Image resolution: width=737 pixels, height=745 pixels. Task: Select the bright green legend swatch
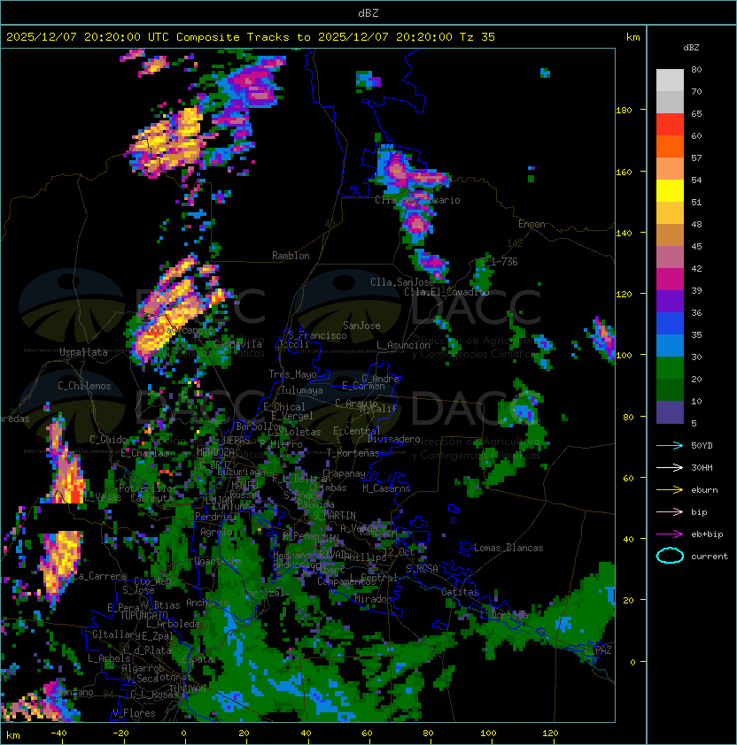coord(670,368)
